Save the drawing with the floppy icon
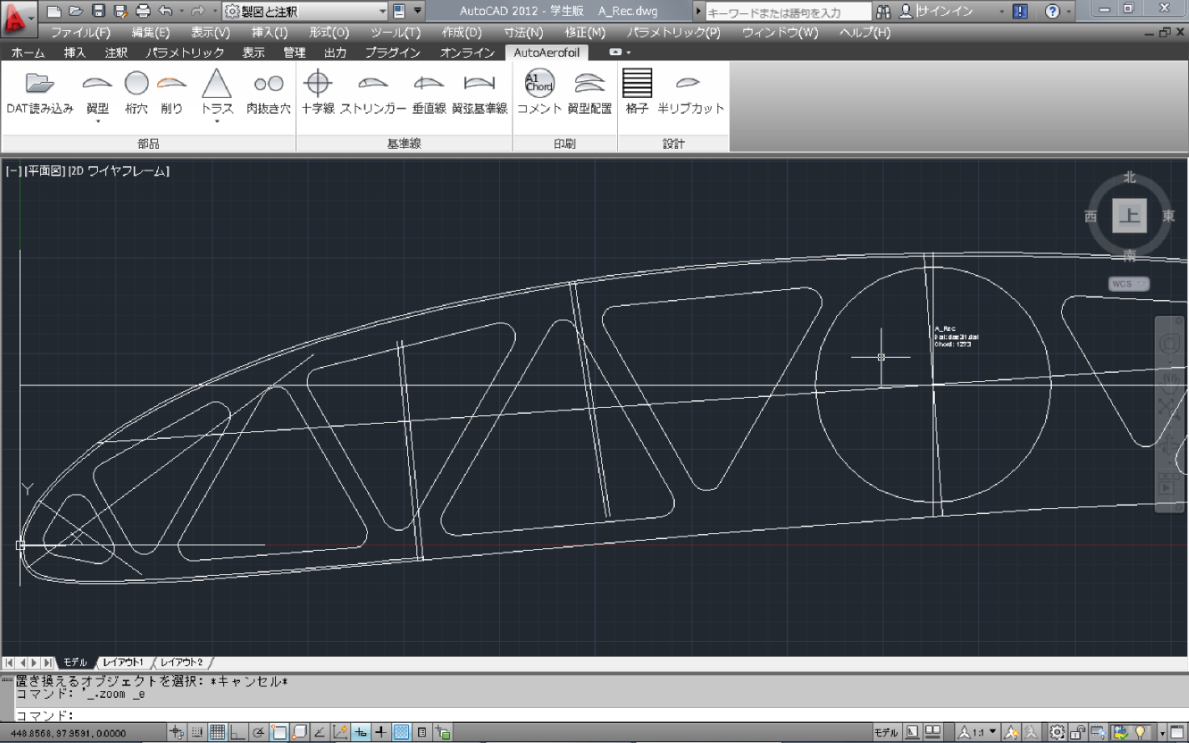Image resolution: width=1189 pixels, height=743 pixels. [x=98, y=11]
